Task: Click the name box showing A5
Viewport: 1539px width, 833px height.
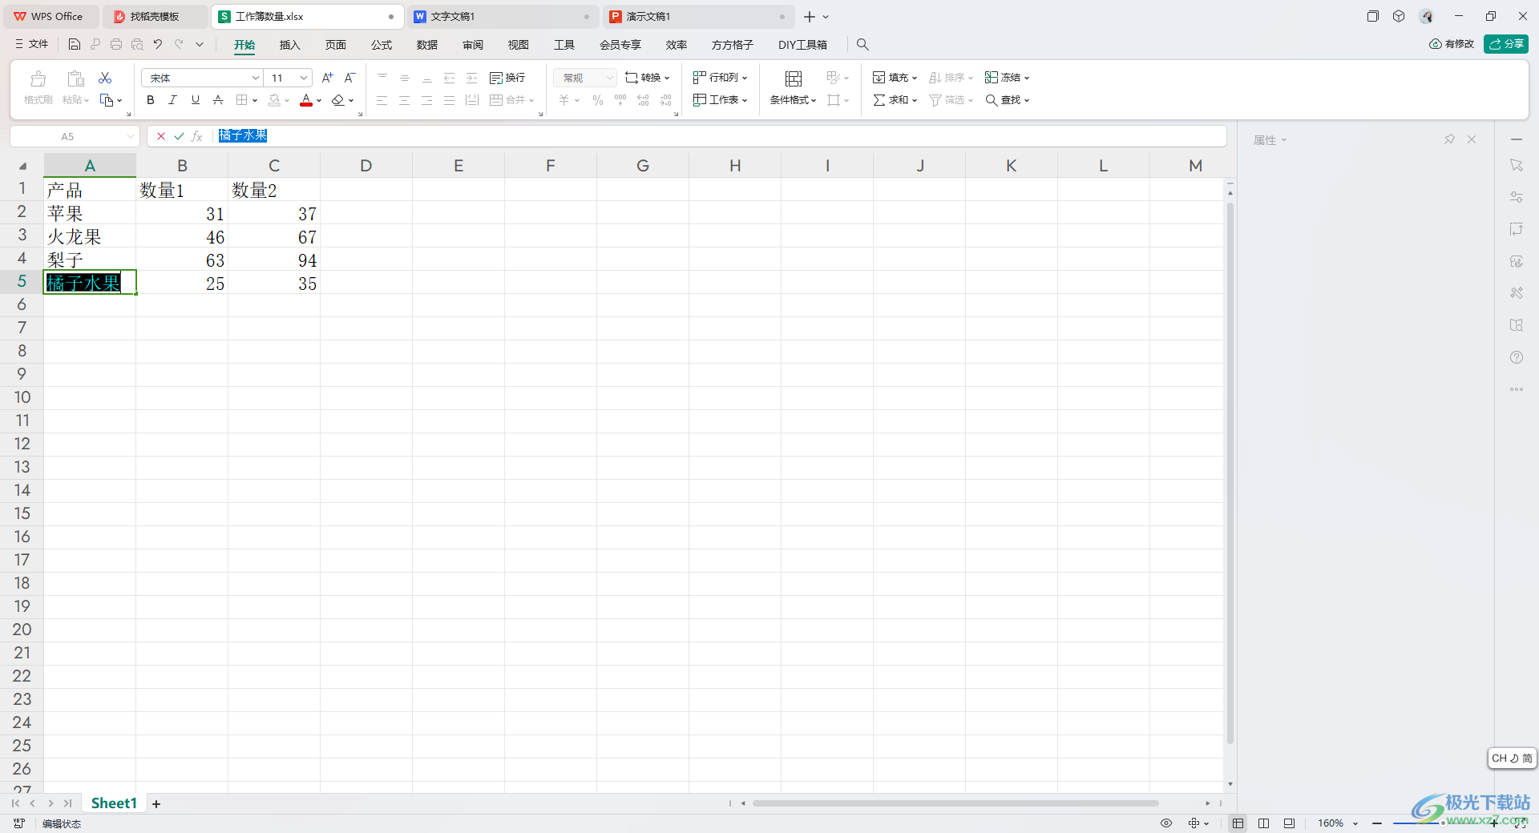Action: [x=75, y=136]
